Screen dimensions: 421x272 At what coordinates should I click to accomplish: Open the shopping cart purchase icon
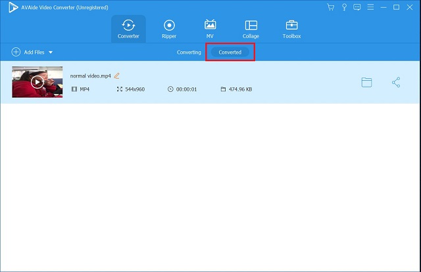331,7
